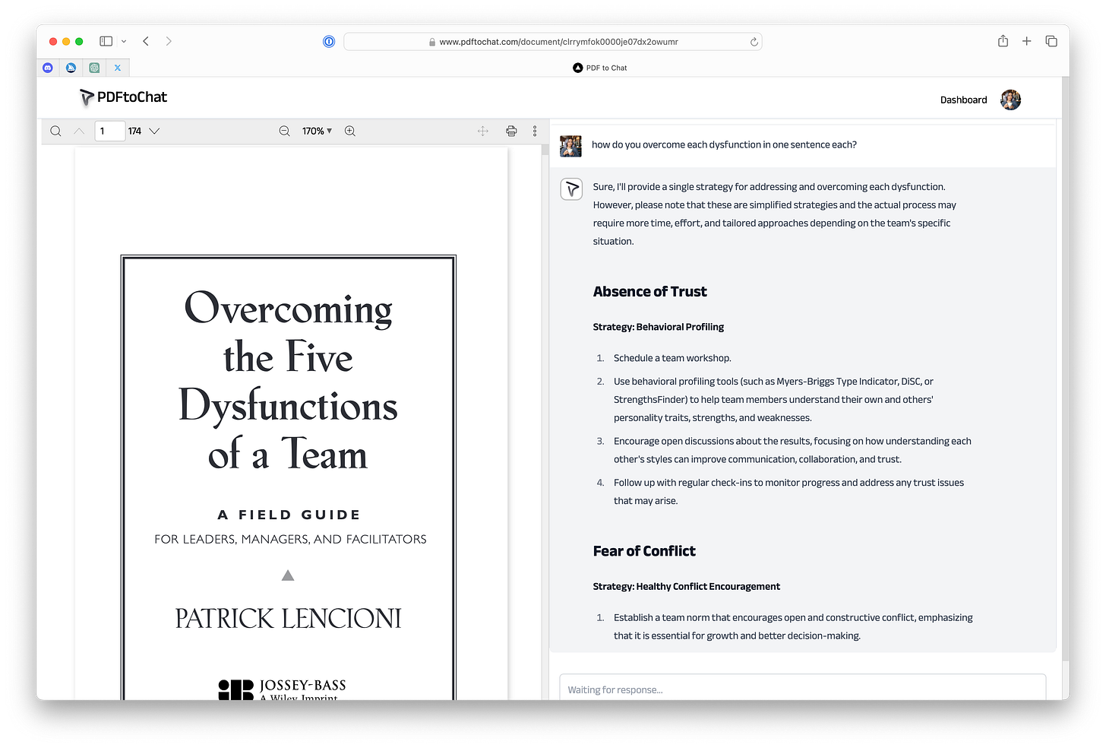This screenshot has width=1106, height=748.
Task: Select the question about overcoming each dysfunction
Action: point(724,144)
